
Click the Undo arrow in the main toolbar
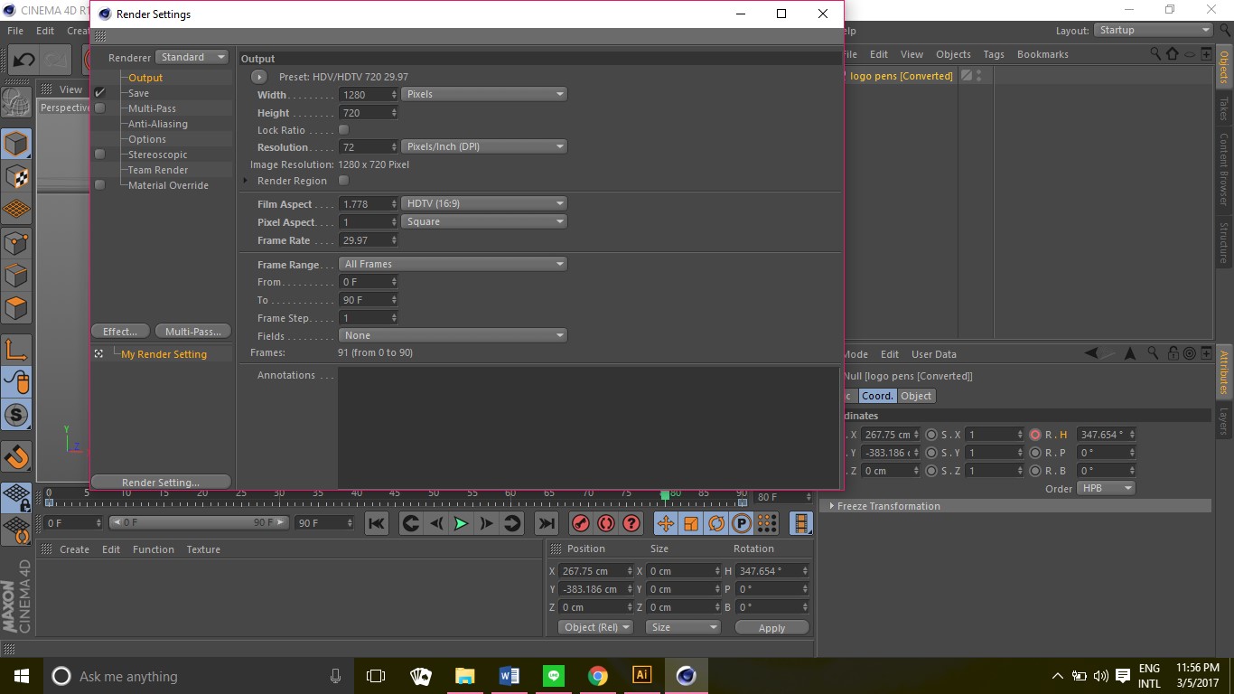click(x=23, y=60)
